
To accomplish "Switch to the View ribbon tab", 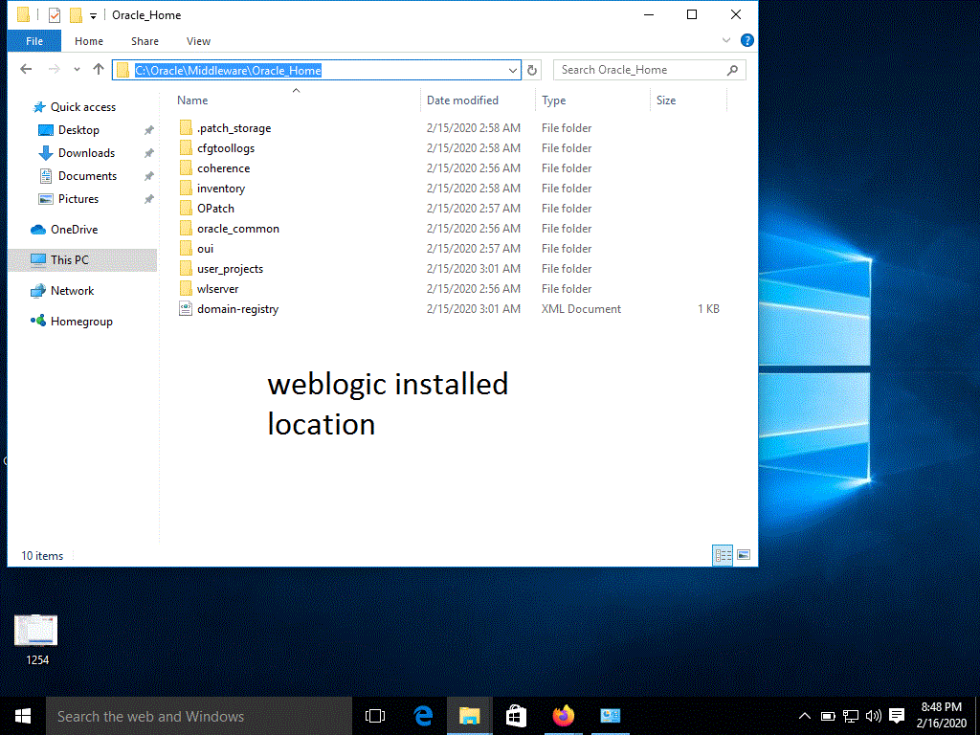I will coord(198,41).
